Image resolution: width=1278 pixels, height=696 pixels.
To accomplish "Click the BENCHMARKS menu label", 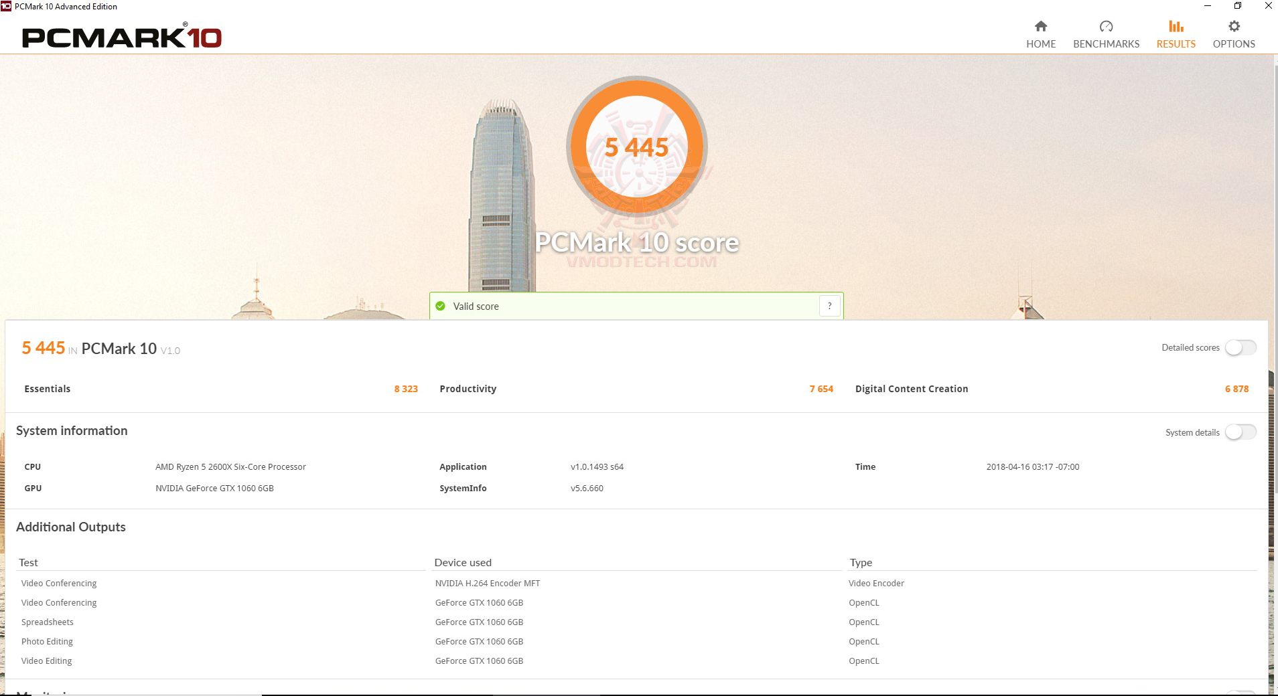I will coord(1106,44).
